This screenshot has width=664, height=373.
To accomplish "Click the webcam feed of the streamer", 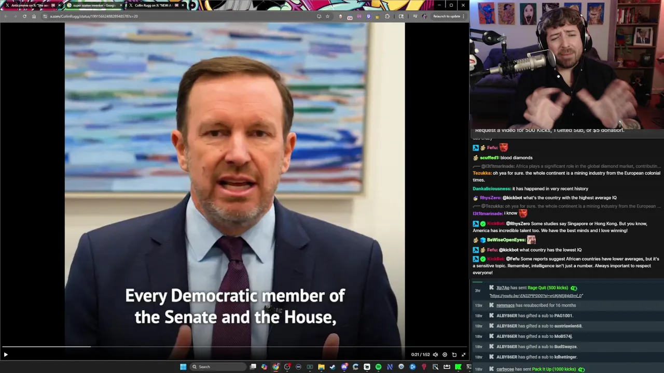I will pyautogui.click(x=566, y=63).
